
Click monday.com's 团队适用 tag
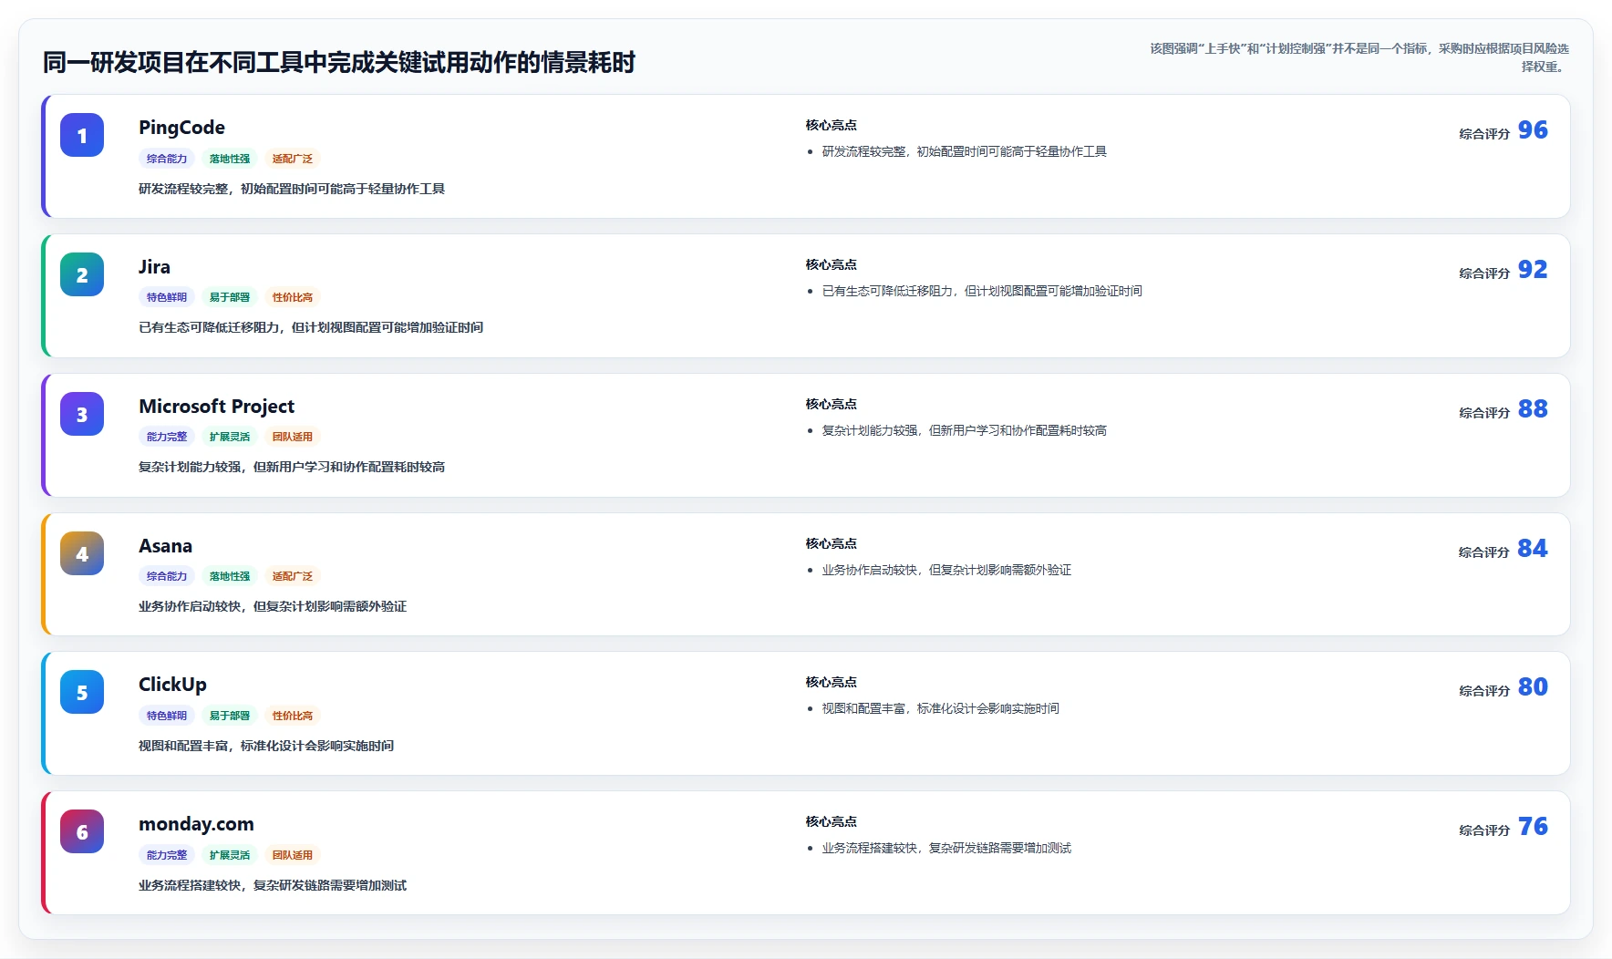tap(293, 855)
